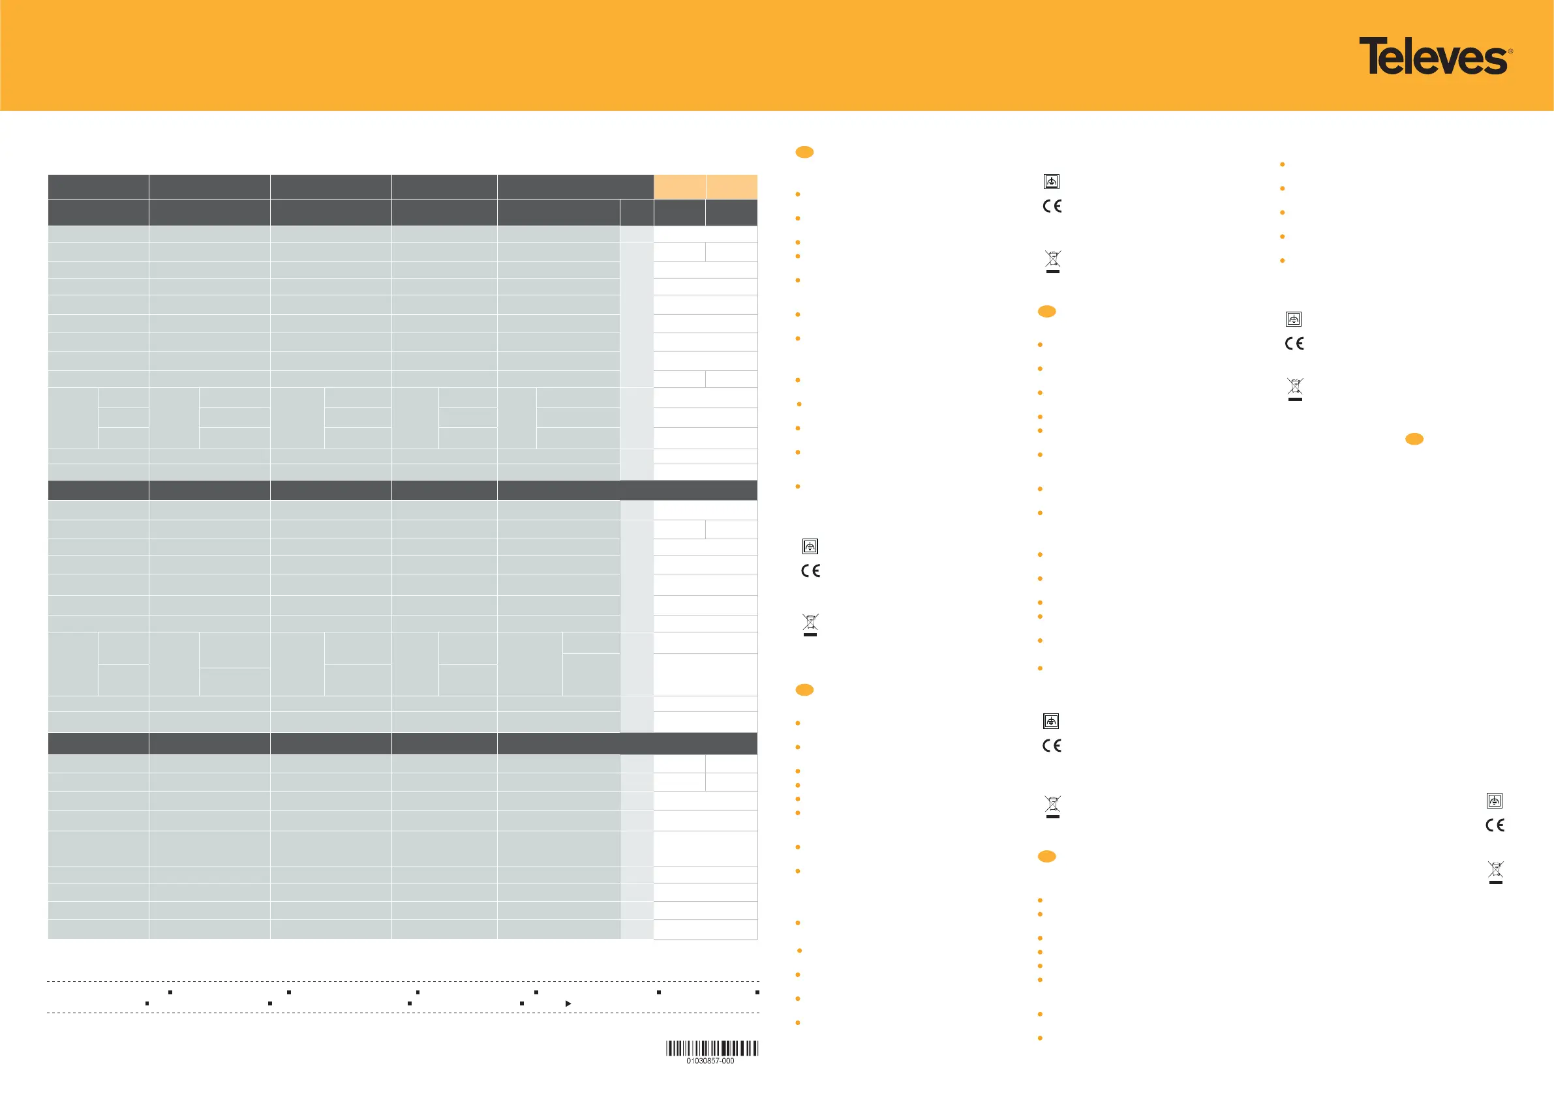Click the lone orange oval in the rightmost column
Viewport: 1554px width, 1098px height.
[1414, 439]
